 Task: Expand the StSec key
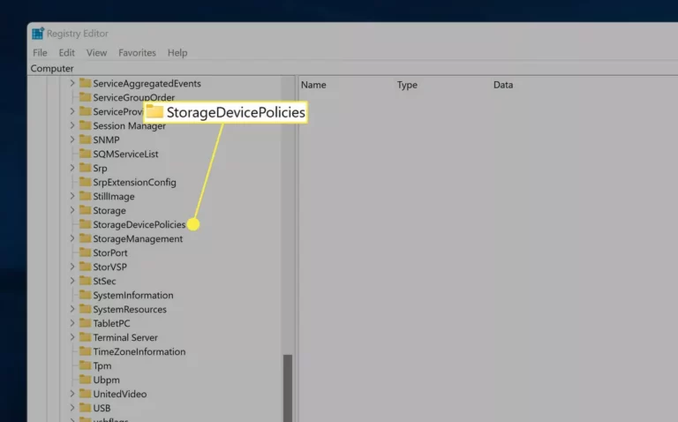[72, 281]
